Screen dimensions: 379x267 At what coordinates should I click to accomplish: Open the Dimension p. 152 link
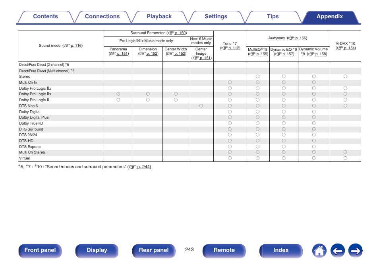[152, 54]
